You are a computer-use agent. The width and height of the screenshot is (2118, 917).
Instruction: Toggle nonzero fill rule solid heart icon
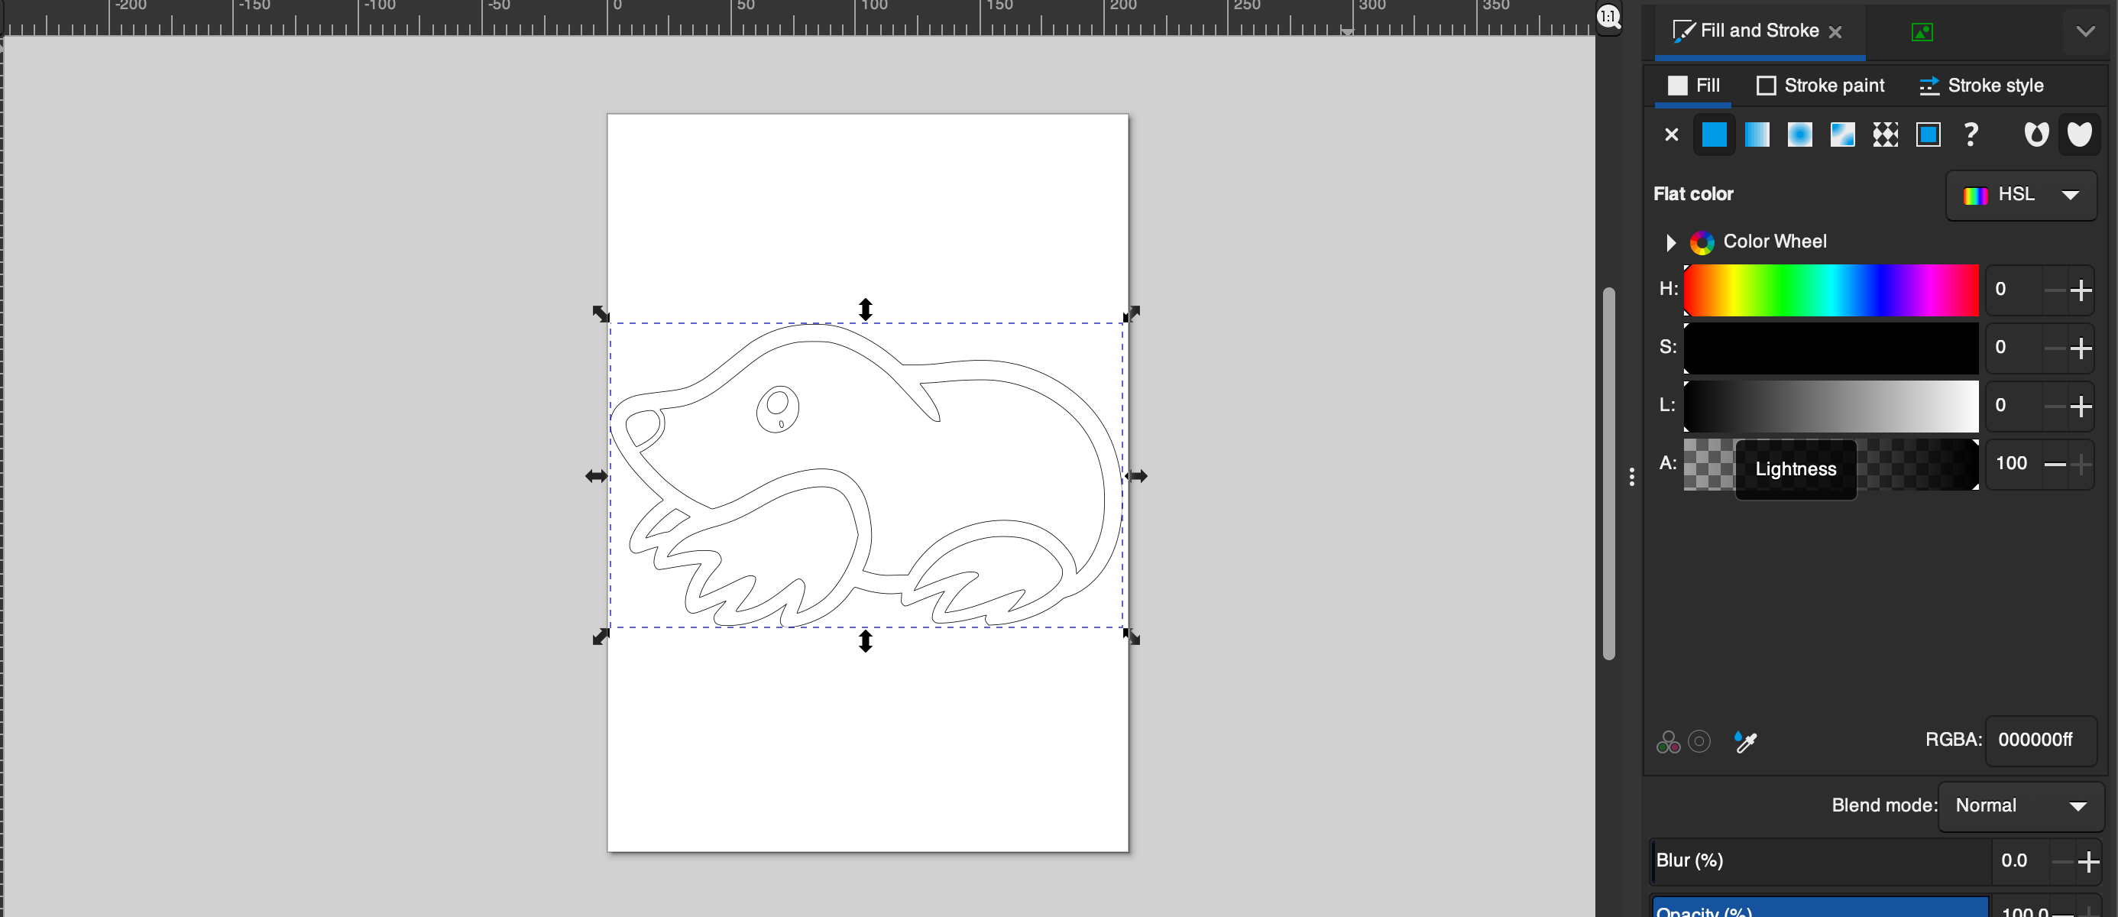point(2079,135)
